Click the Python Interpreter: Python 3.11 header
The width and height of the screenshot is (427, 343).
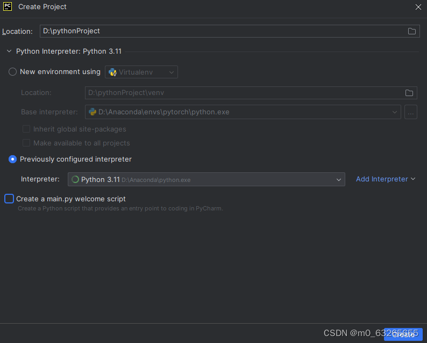[x=69, y=52]
